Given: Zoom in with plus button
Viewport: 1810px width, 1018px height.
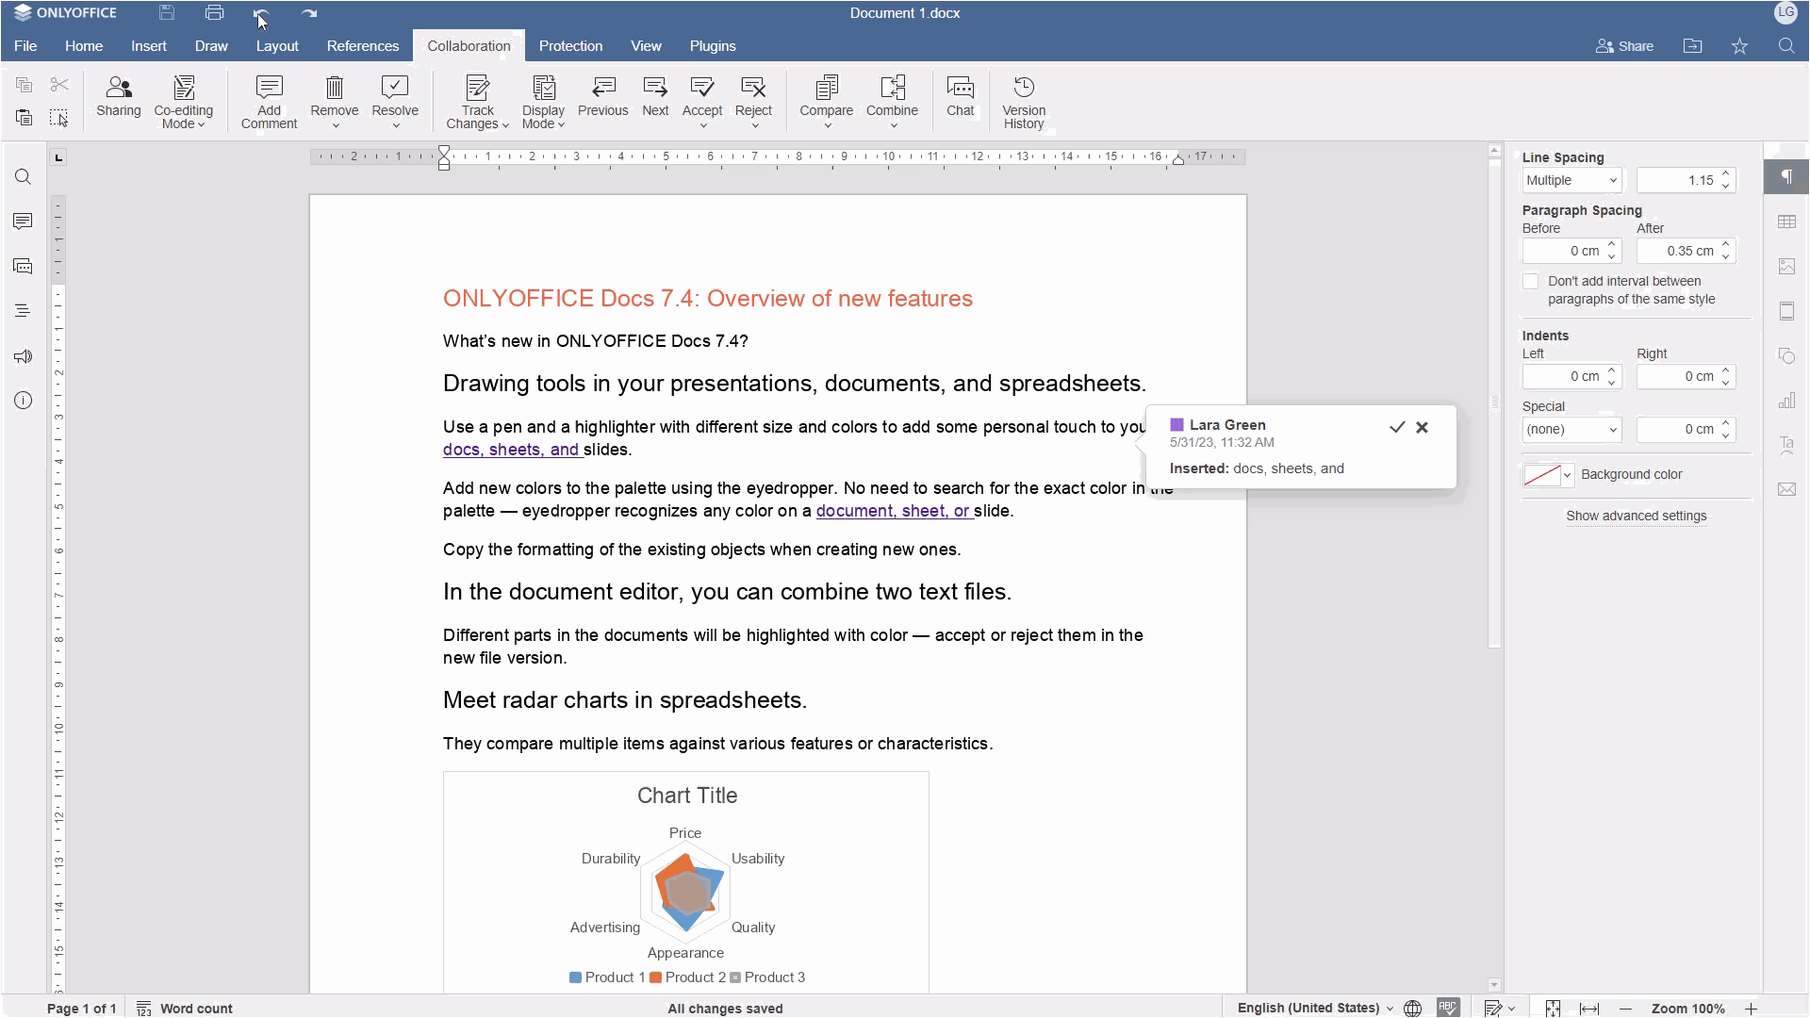Looking at the screenshot, I should (x=1751, y=1008).
